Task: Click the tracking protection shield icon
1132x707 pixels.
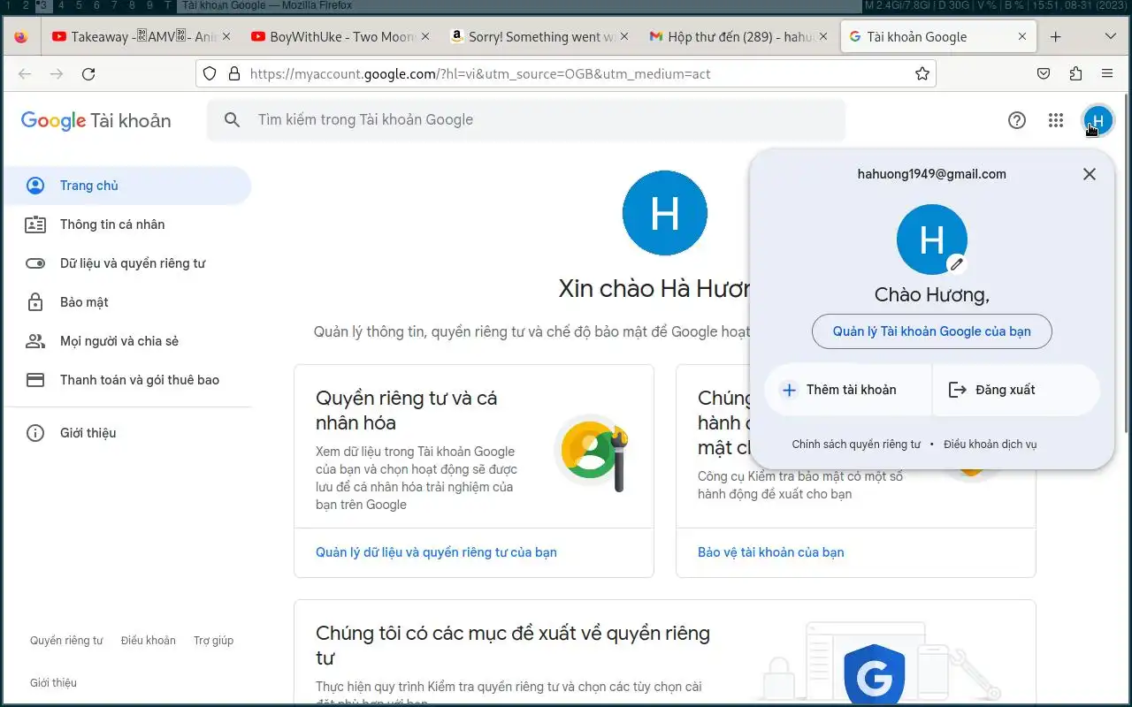Action: pyautogui.click(x=210, y=74)
